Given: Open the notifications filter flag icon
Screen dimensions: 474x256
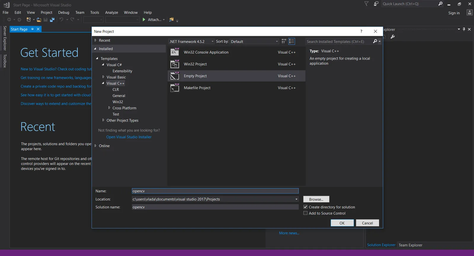Looking at the screenshot, I should (366, 4).
